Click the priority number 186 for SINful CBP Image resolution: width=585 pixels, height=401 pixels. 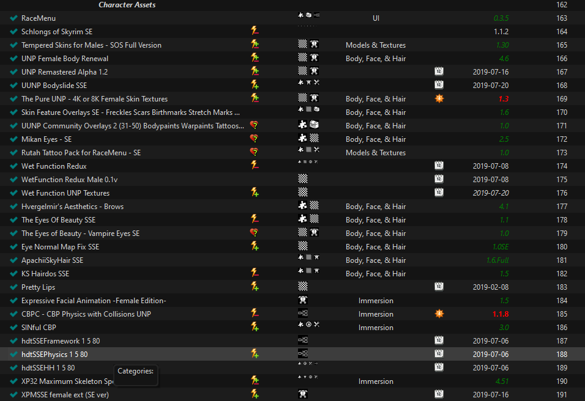pos(562,327)
